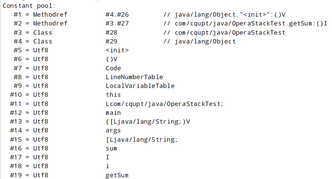Click the 'args' Utf8 value
Viewport: 332px width, 179px height.
pyautogui.click(x=113, y=131)
